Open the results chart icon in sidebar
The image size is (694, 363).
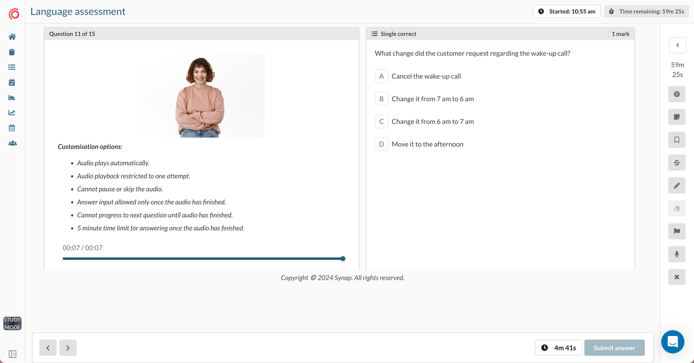[x=12, y=97]
